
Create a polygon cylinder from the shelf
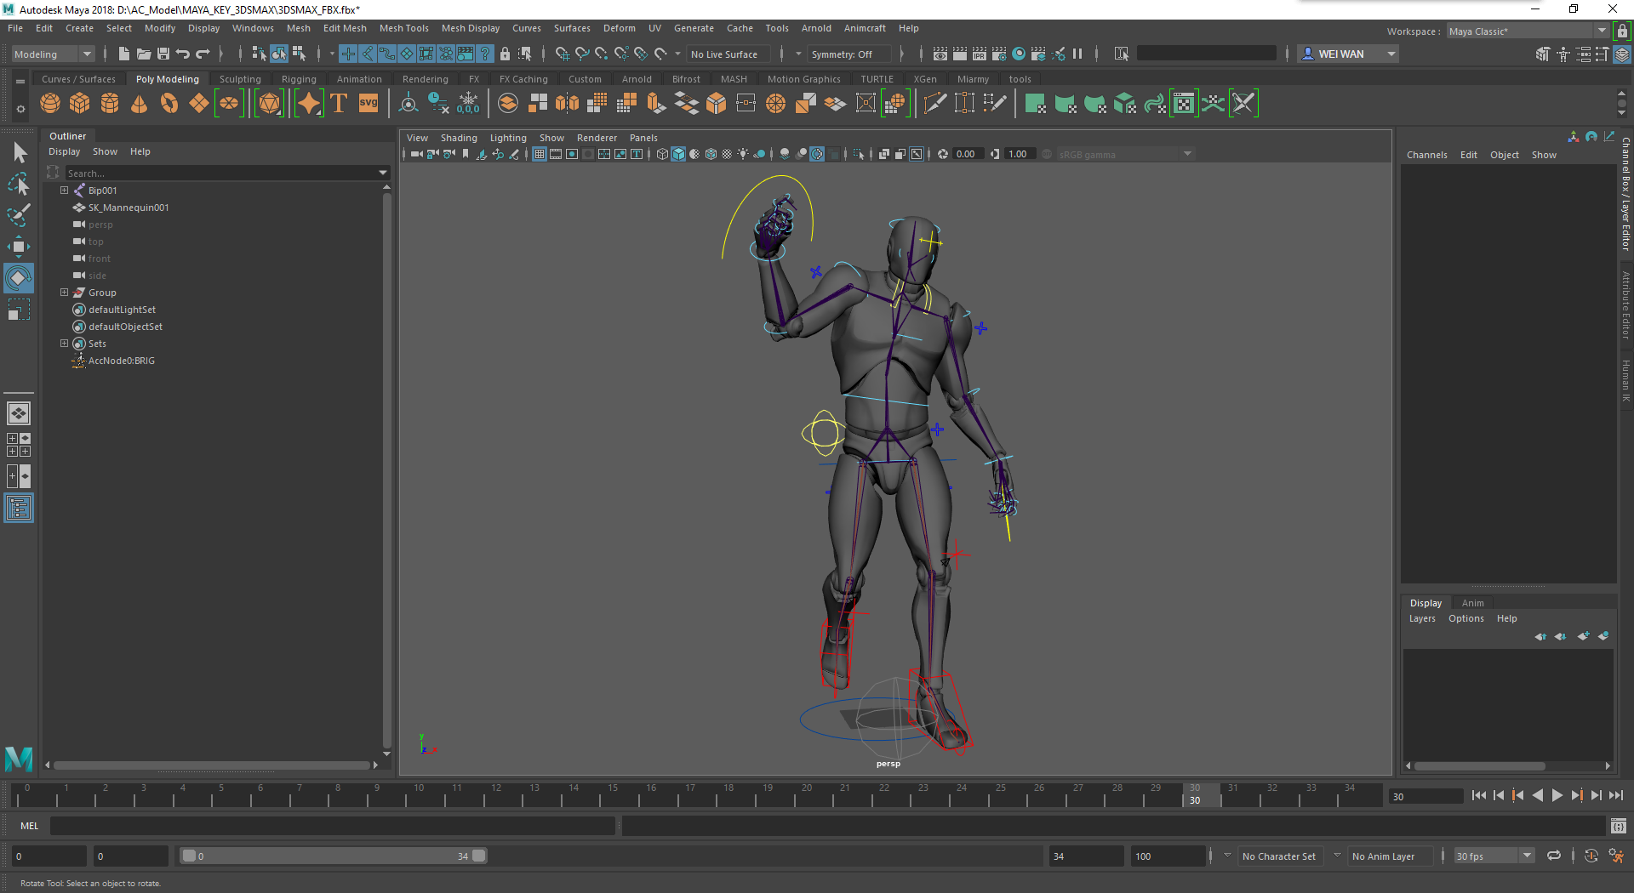(110, 104)
